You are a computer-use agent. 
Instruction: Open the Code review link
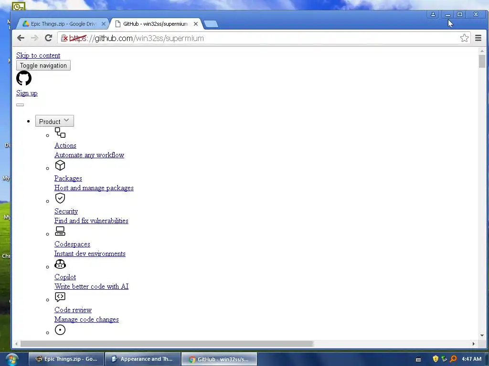click(x=73, y=310)
